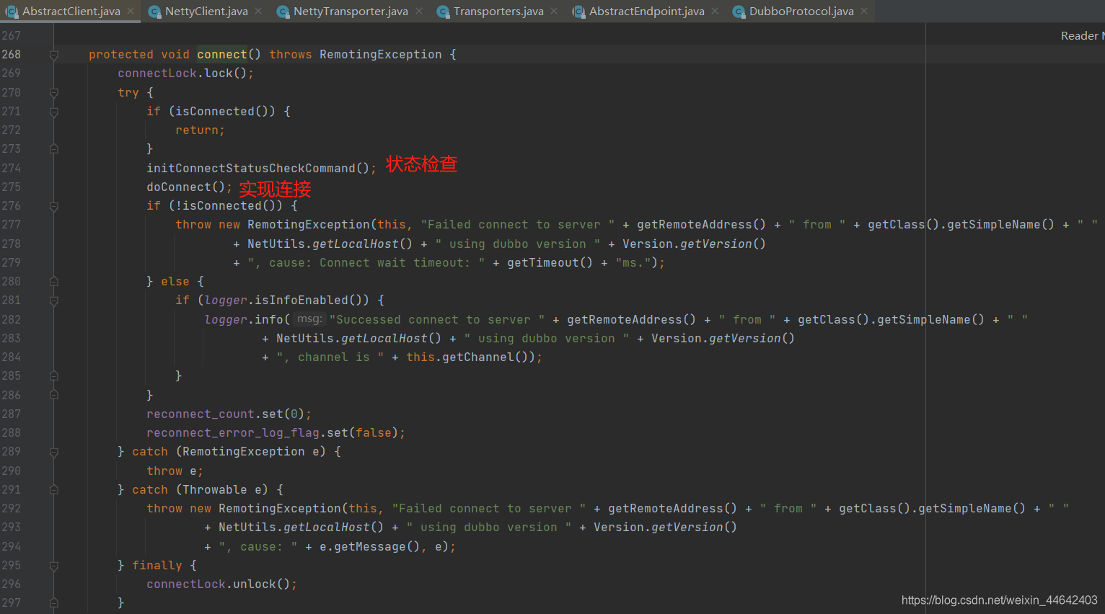Image resolution: width=1105 pixels, height=614 pixels.
Task: Click line number 274 in the gutter
Action: [x=12, y=169]
